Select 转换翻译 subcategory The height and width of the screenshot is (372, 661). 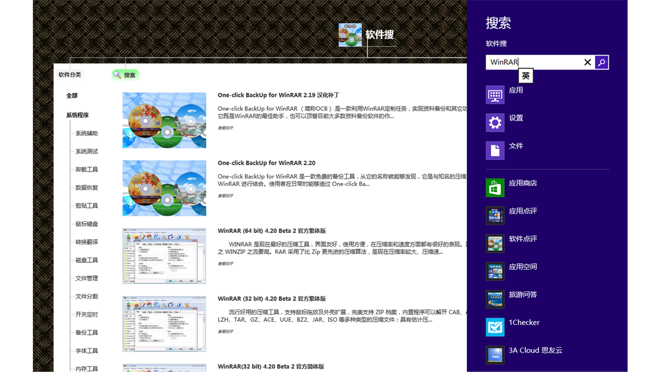[x=87, y=242]
